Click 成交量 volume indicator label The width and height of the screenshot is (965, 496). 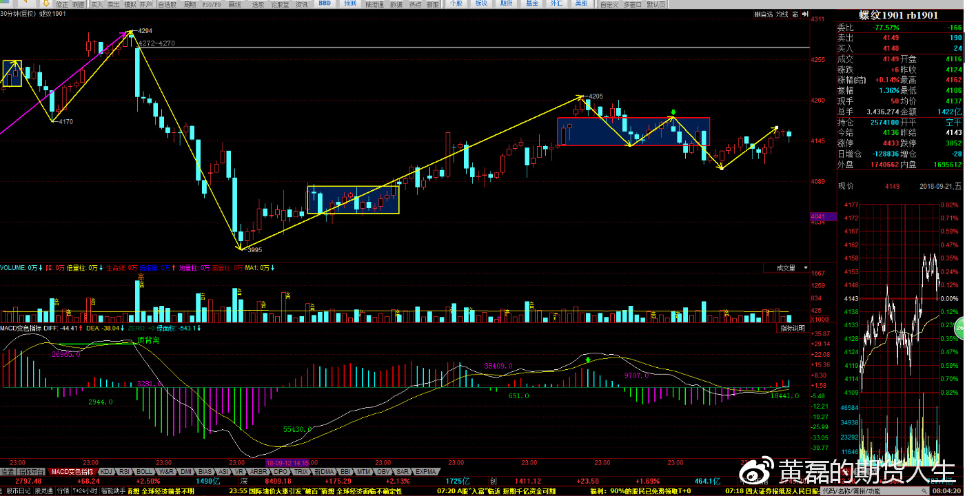(x=786, y=267)
